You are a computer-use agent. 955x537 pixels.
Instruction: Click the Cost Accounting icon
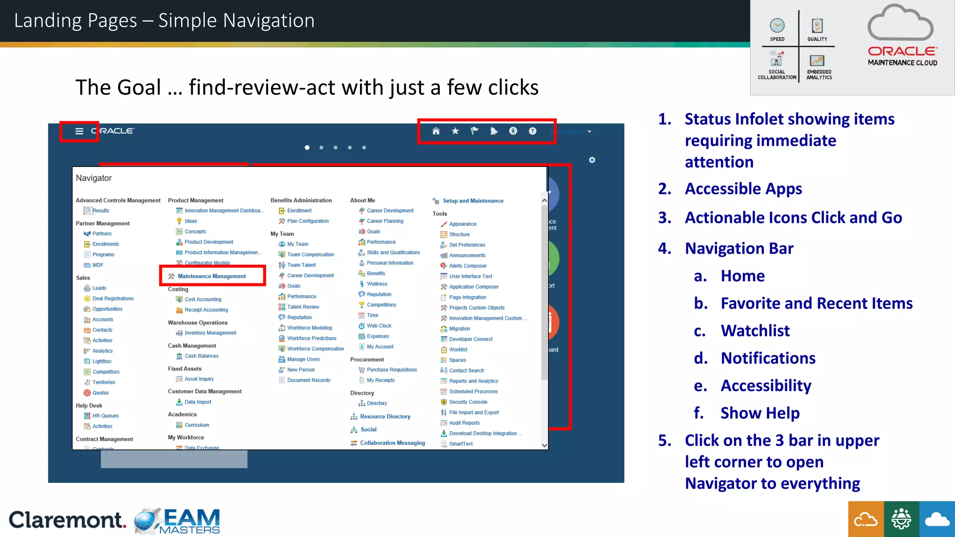pos(179,299)
